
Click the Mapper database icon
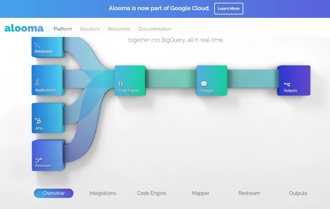tap(203, 83)
